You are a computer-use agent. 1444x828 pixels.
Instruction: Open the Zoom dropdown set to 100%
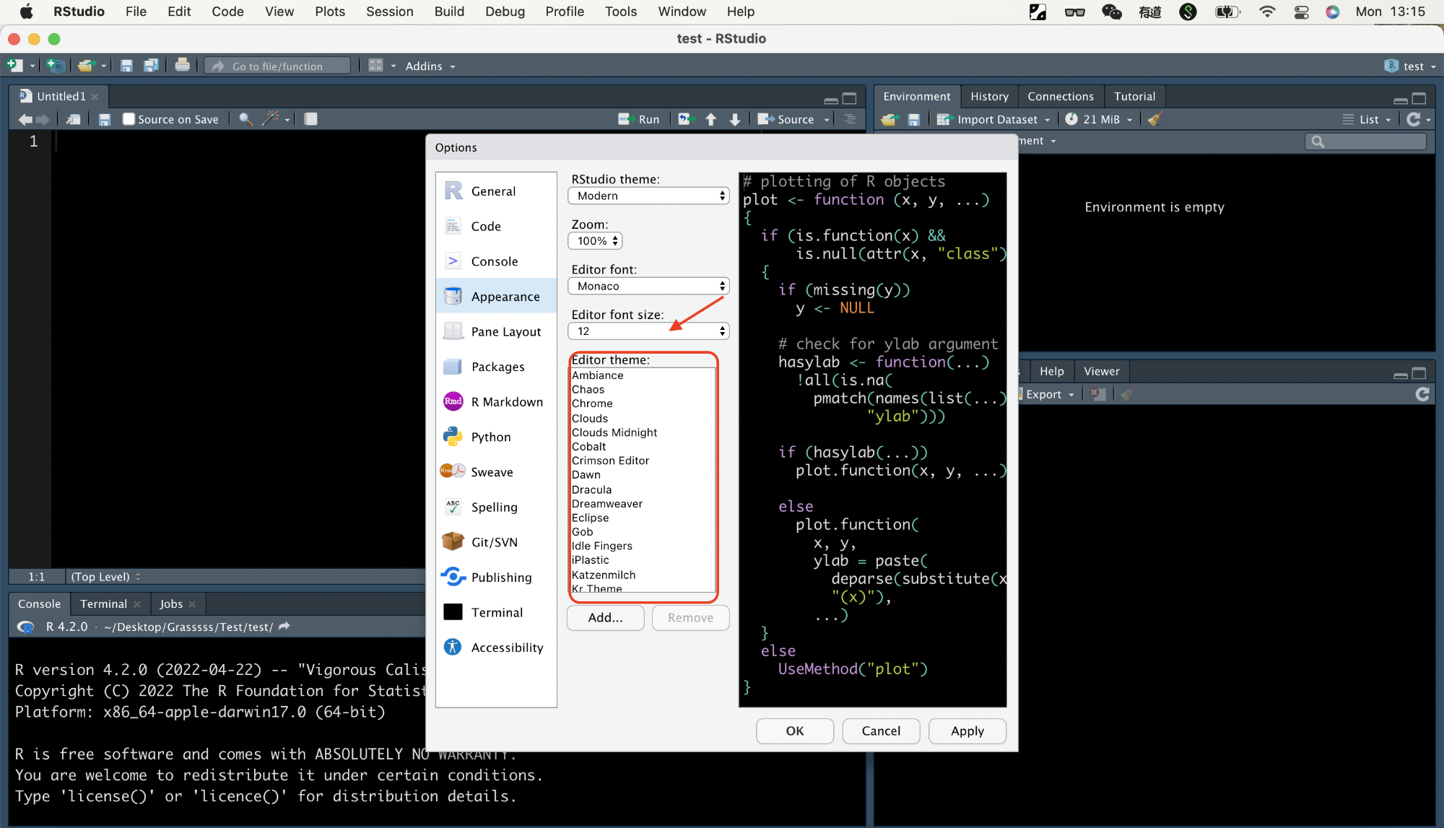[x=596, y=241]
